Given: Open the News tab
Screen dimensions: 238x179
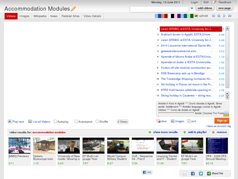Looking at the screenshot, I should click(54, 16).
